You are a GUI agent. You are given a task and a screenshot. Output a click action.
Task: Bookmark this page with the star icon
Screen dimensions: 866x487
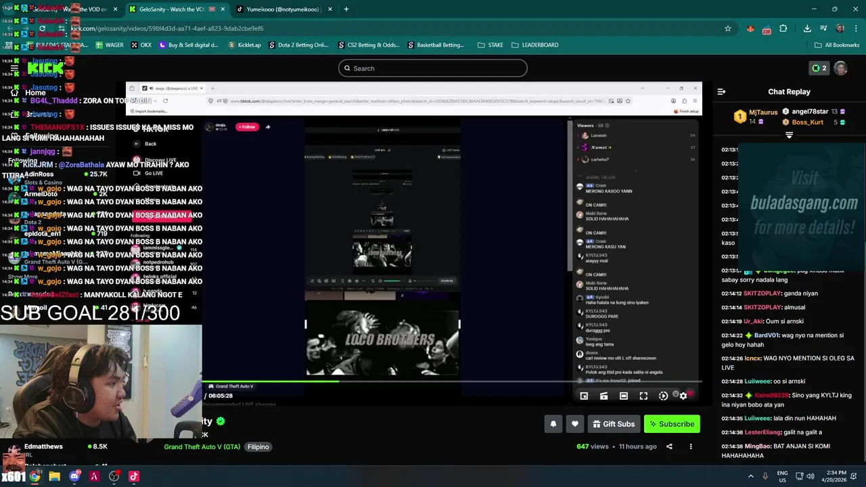click(x=728, y=28)
